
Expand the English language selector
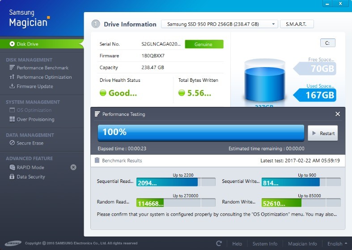tap(337, 244)
